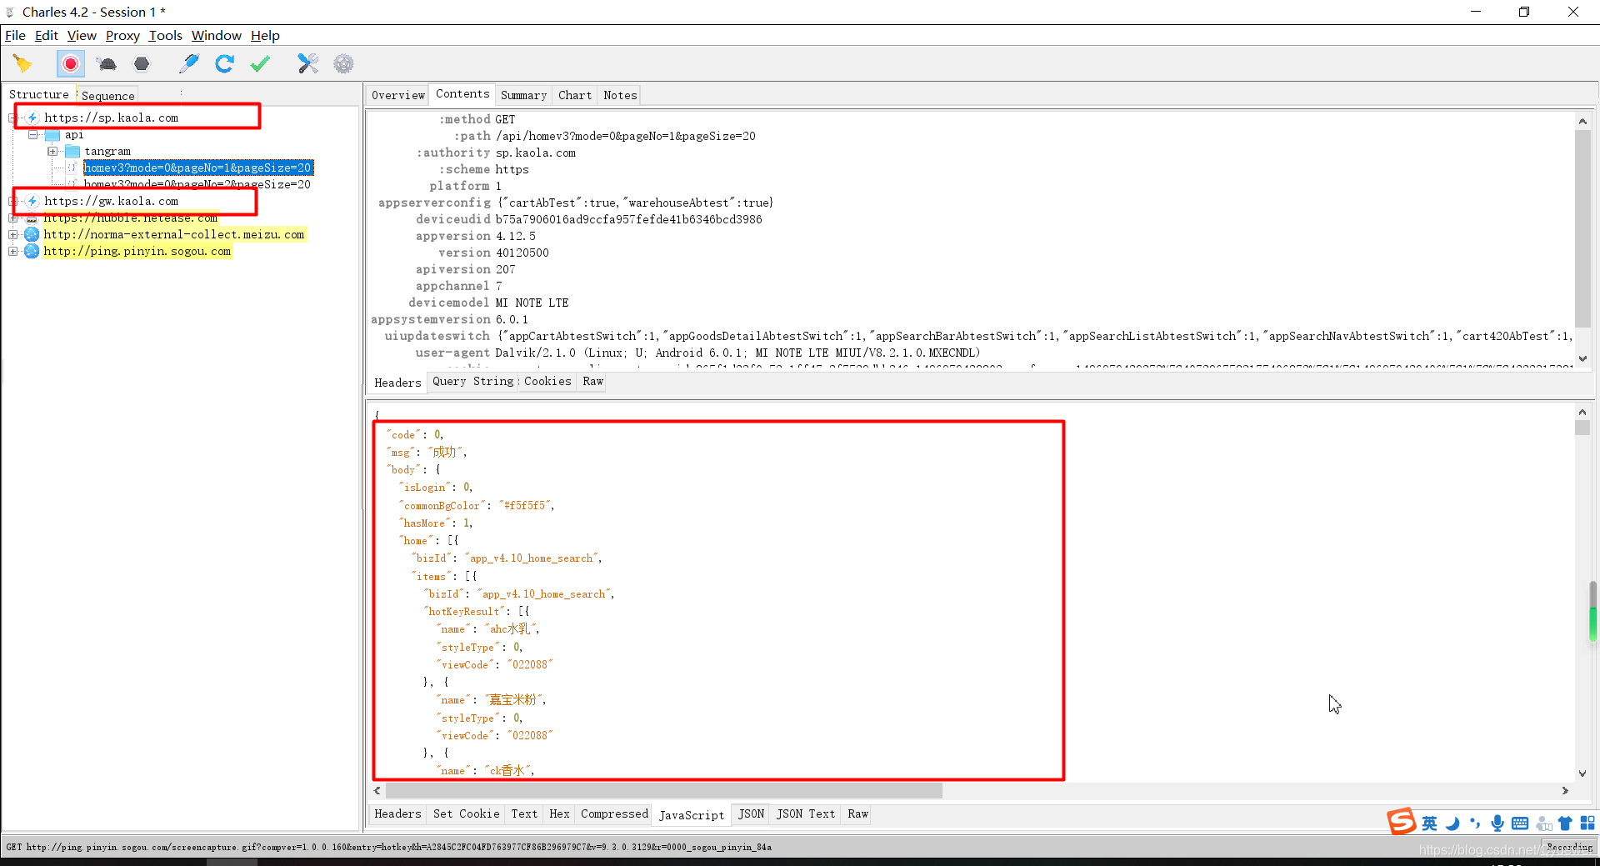Show request Raw tab

[592, 382]
